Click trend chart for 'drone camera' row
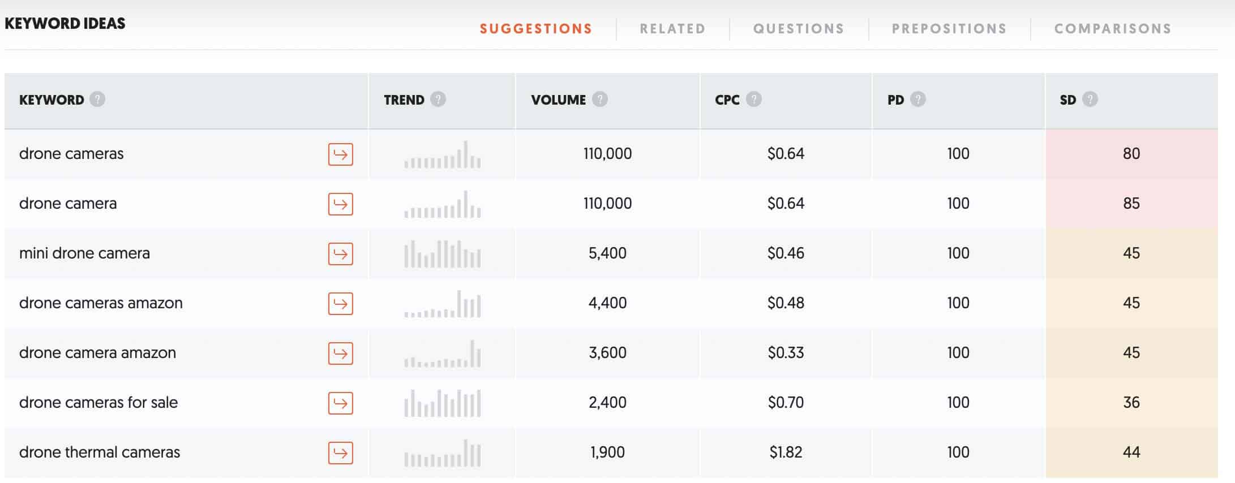The image size is (1235, 483). point(442,204)
